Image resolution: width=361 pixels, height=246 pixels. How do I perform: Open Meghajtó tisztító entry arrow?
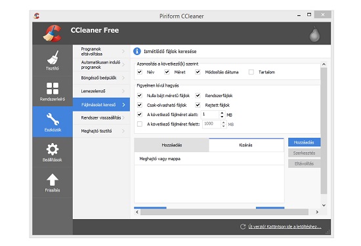click(123, 131)
